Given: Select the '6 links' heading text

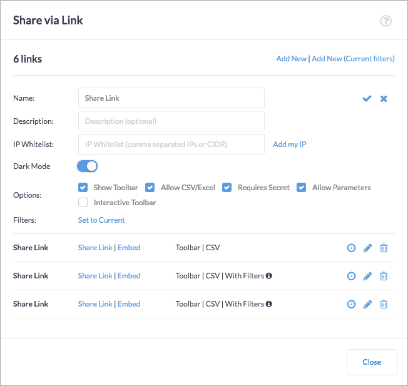Looking at the screenshot, I should click(28, 59).
